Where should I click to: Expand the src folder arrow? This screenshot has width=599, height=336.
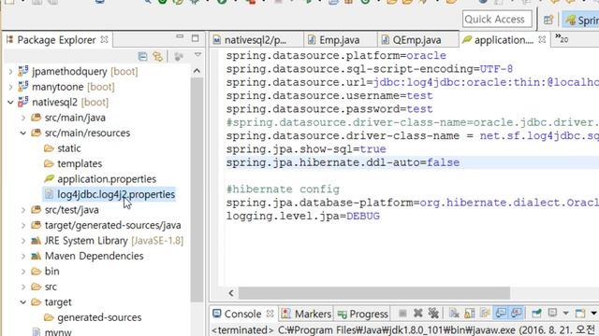click(23, 287)
